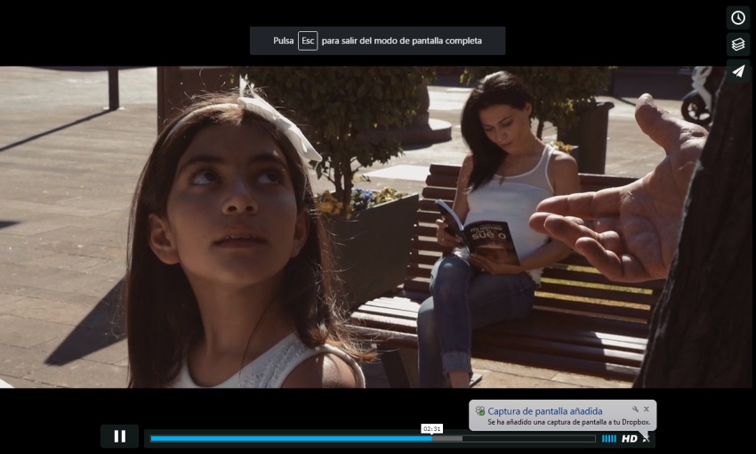
Task: Seek to the gray buffered section of progress bar
Action: pyautogui.click(x=447, y=438)
